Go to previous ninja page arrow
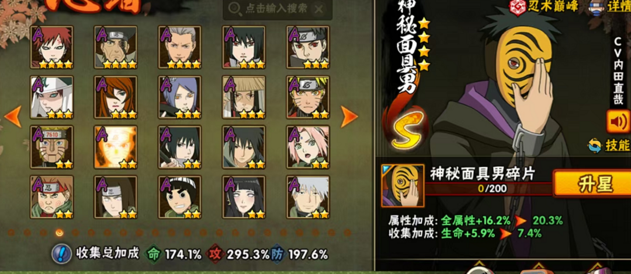Image resolution: width=631 pixels, height=274 pixels. [x=12, y=117]
